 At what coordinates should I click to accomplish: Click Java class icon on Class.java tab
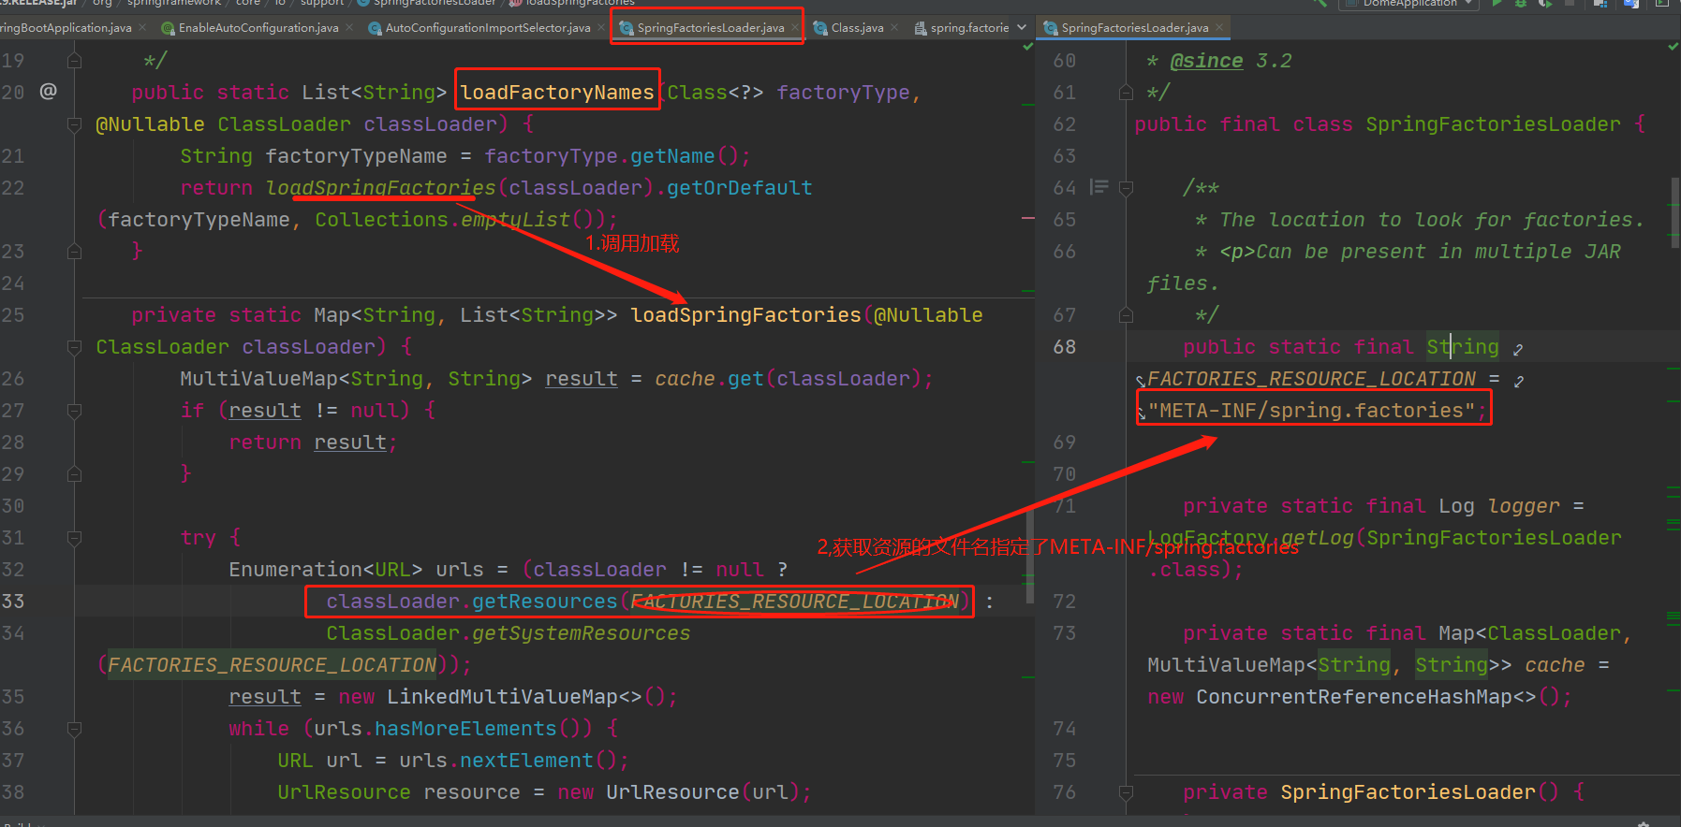click(x=820, y=28)
